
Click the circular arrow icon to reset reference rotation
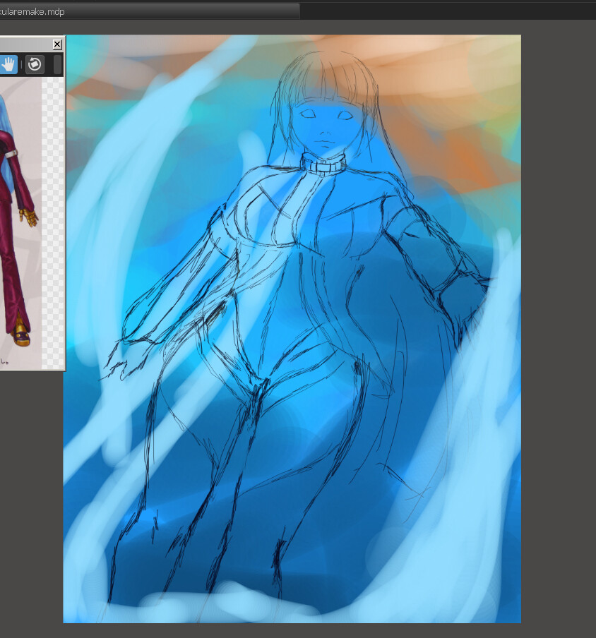35,64
